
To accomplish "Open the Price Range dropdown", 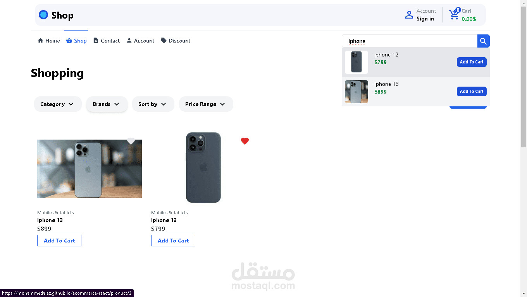I will click(x=205, y=104).
